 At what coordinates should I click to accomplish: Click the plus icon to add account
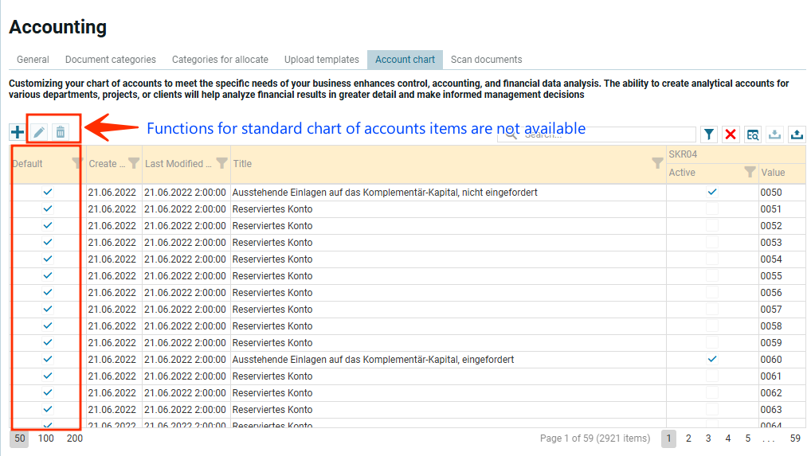click(x=18, y=132)
